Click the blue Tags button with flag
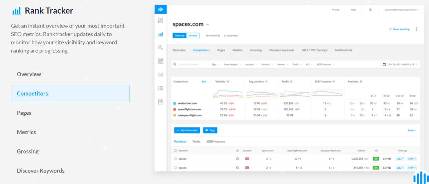The width and height of the screenshot is (429, 184). click(x=210, y=130)
